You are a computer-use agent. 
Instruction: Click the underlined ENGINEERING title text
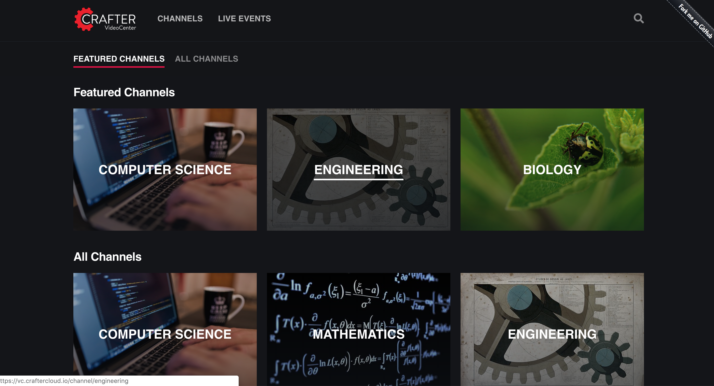pyautogui.click(x=358, y=170)
